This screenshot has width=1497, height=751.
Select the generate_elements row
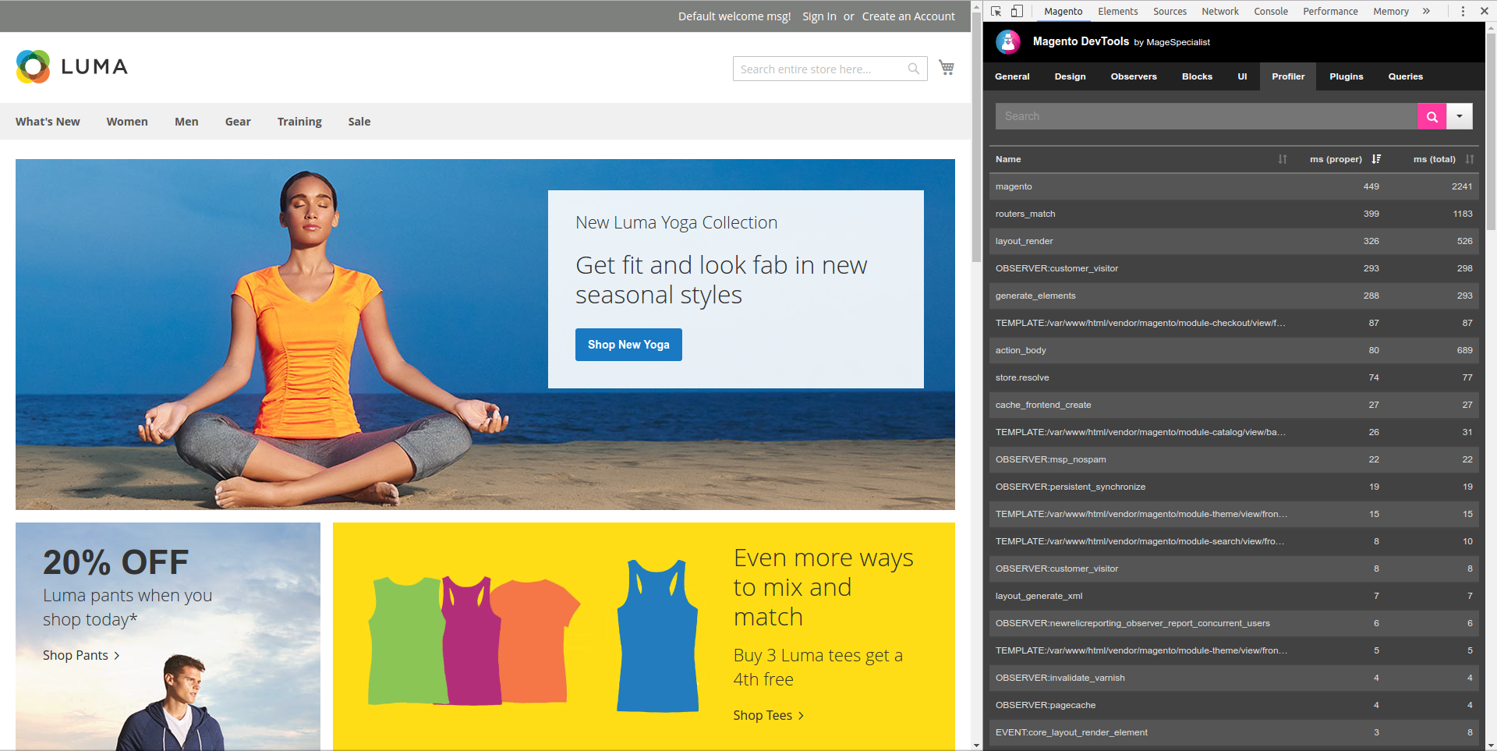(1234, 296)
